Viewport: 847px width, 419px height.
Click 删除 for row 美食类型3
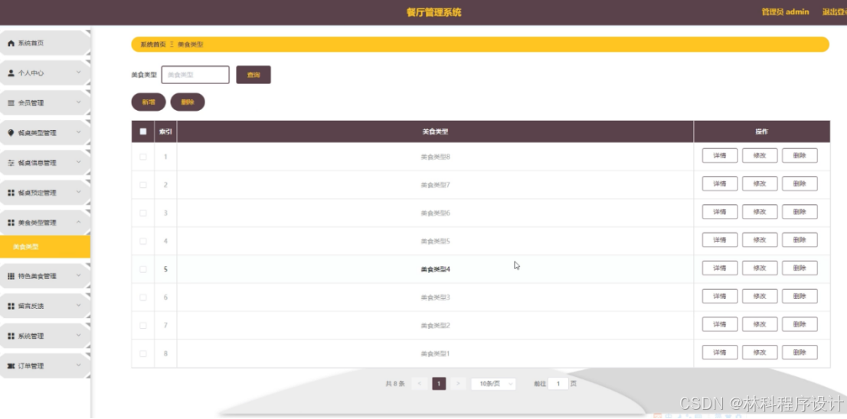800,296
